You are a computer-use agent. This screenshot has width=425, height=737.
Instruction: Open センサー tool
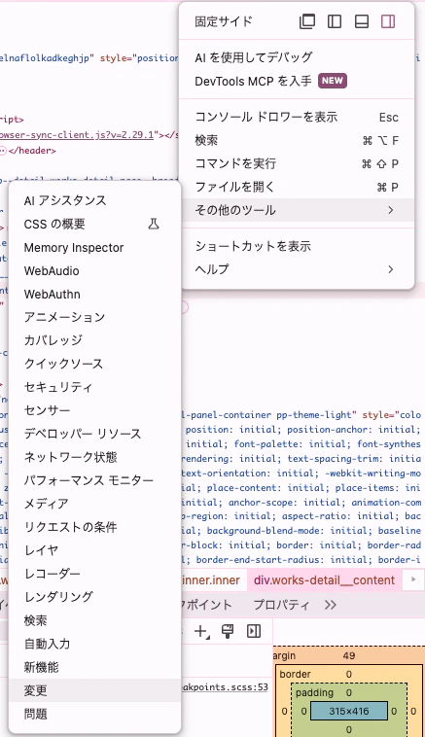[x=94, y=410]
